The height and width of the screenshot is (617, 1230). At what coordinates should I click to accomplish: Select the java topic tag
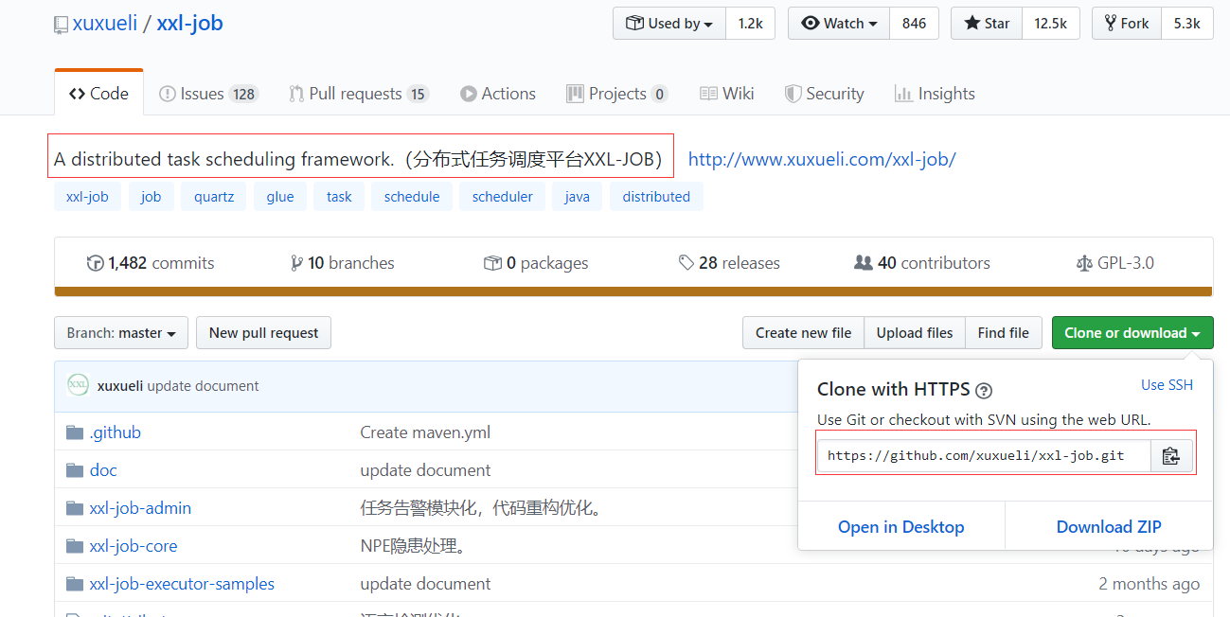pyautogui.click(x=578, y=197)
